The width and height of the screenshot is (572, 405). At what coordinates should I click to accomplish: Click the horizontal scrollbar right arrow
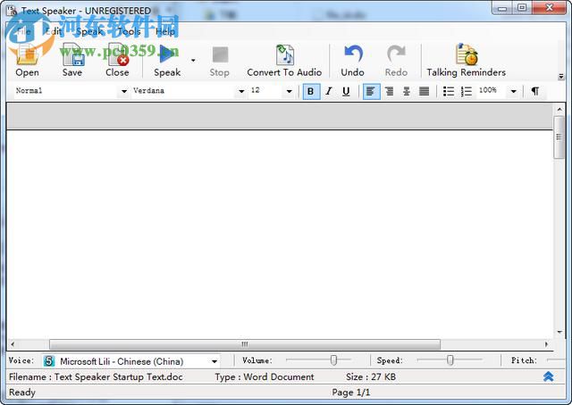tap(546, 344)
